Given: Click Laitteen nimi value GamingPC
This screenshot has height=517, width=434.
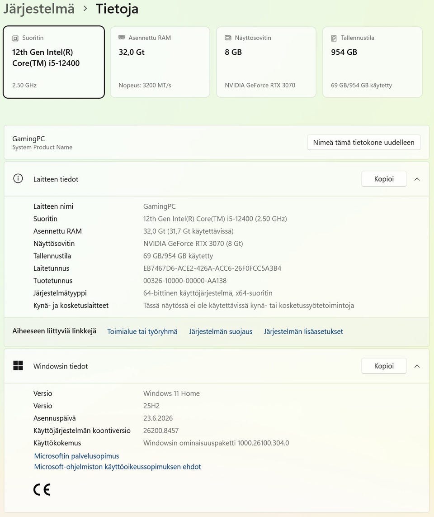Looking at the screenshot, I should 160,206.
